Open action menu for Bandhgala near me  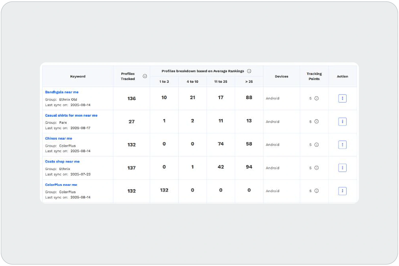click(342, 98)
